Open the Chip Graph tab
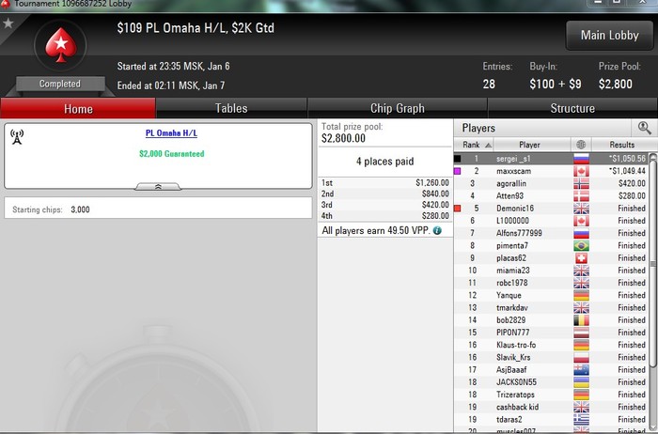 point(398,108)
